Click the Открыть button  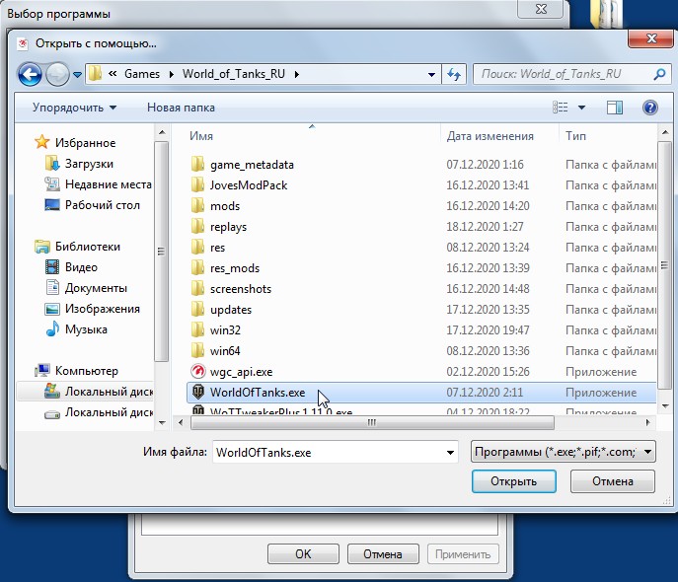click(514, 481)
